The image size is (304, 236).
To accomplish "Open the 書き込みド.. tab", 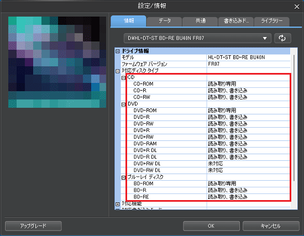I will pos(236,21).
